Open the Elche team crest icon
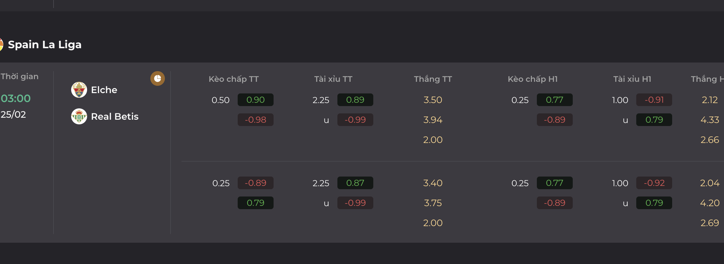 79,90
